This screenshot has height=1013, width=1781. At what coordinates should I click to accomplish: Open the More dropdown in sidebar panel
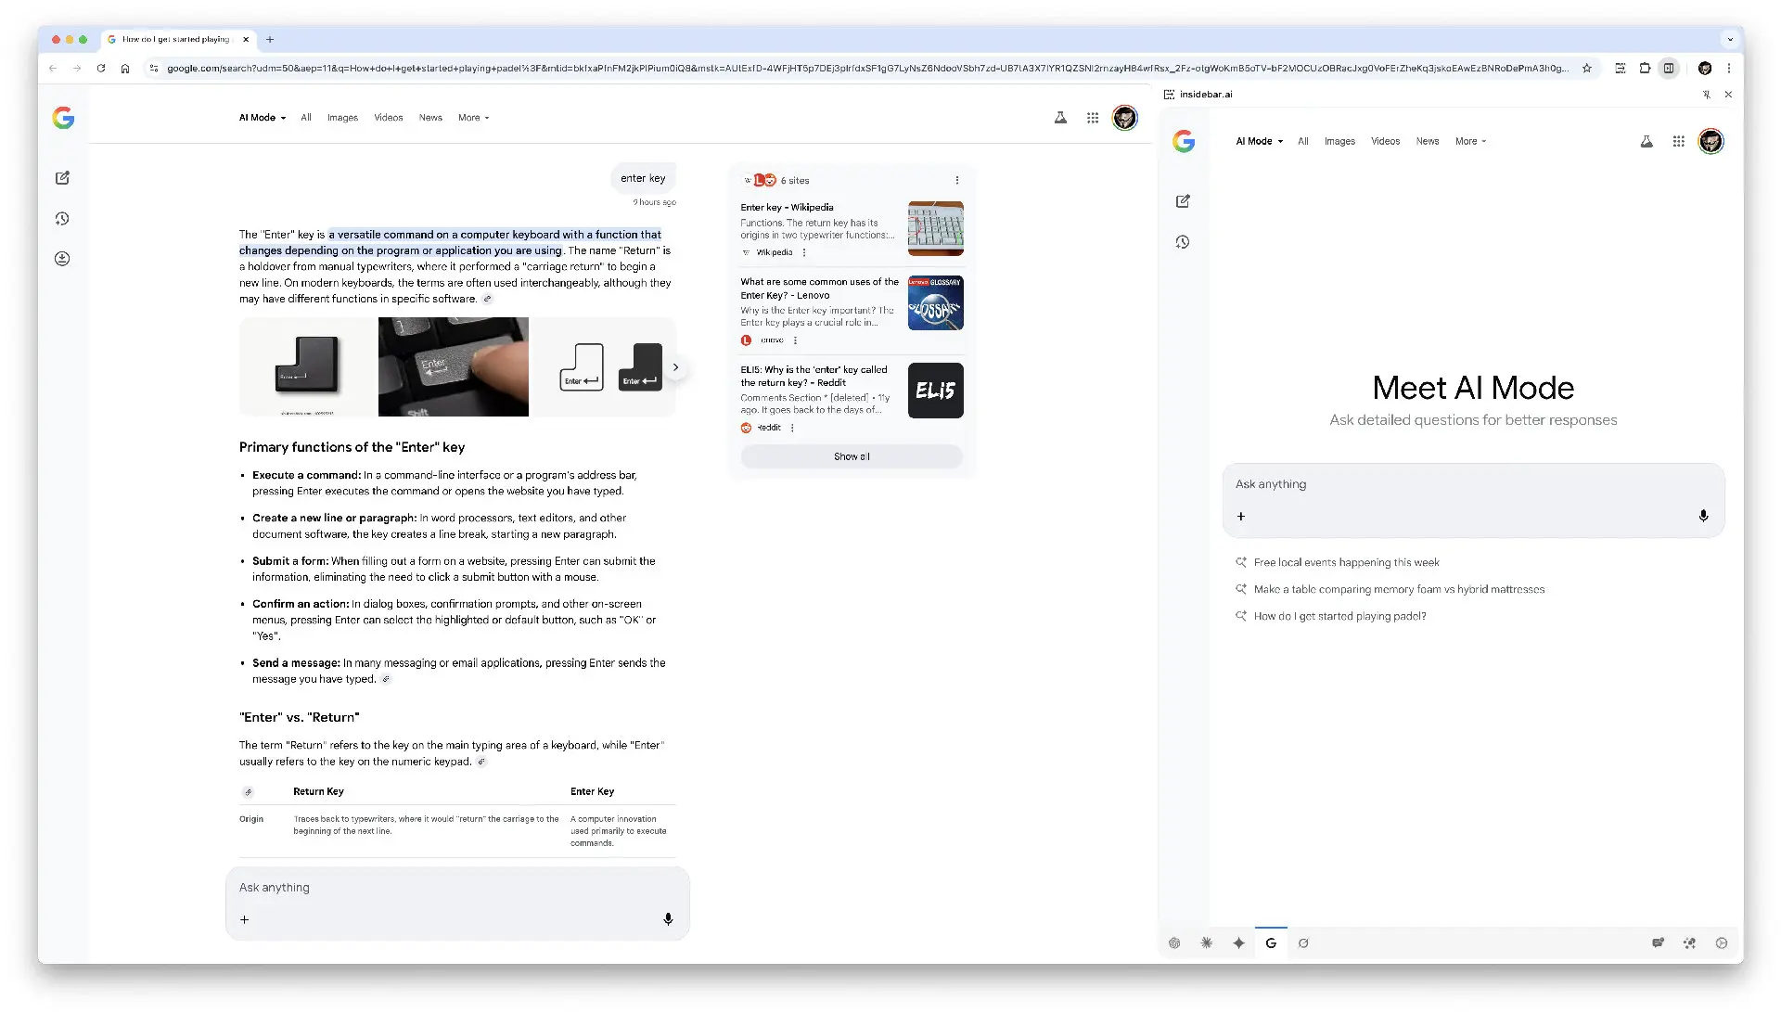click(1470, 142)
